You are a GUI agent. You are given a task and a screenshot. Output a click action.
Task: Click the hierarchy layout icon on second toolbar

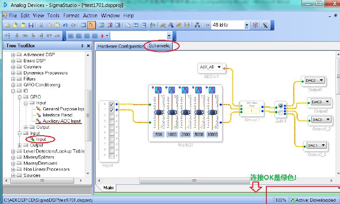(x=7, y=36)
